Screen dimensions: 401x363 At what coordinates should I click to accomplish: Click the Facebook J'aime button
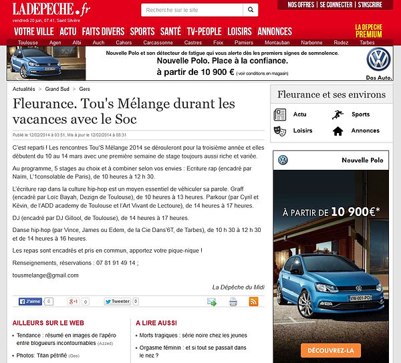(30, 301)
